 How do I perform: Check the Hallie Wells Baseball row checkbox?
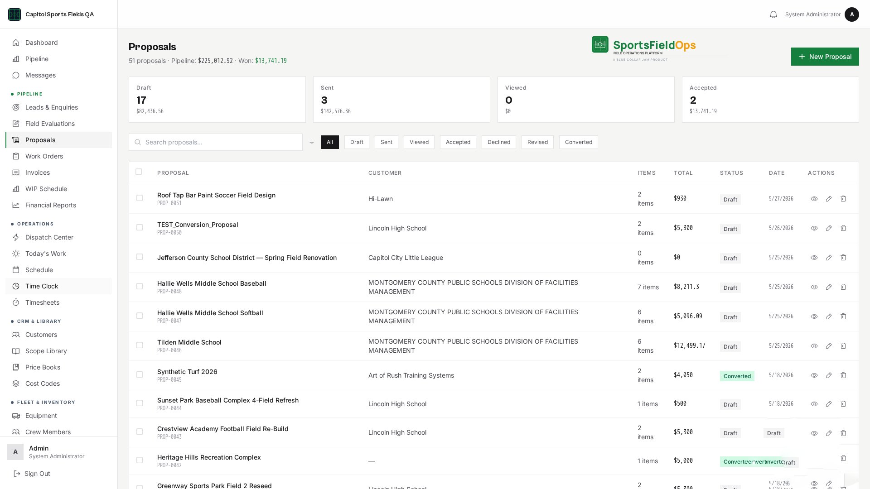(140, 286)
